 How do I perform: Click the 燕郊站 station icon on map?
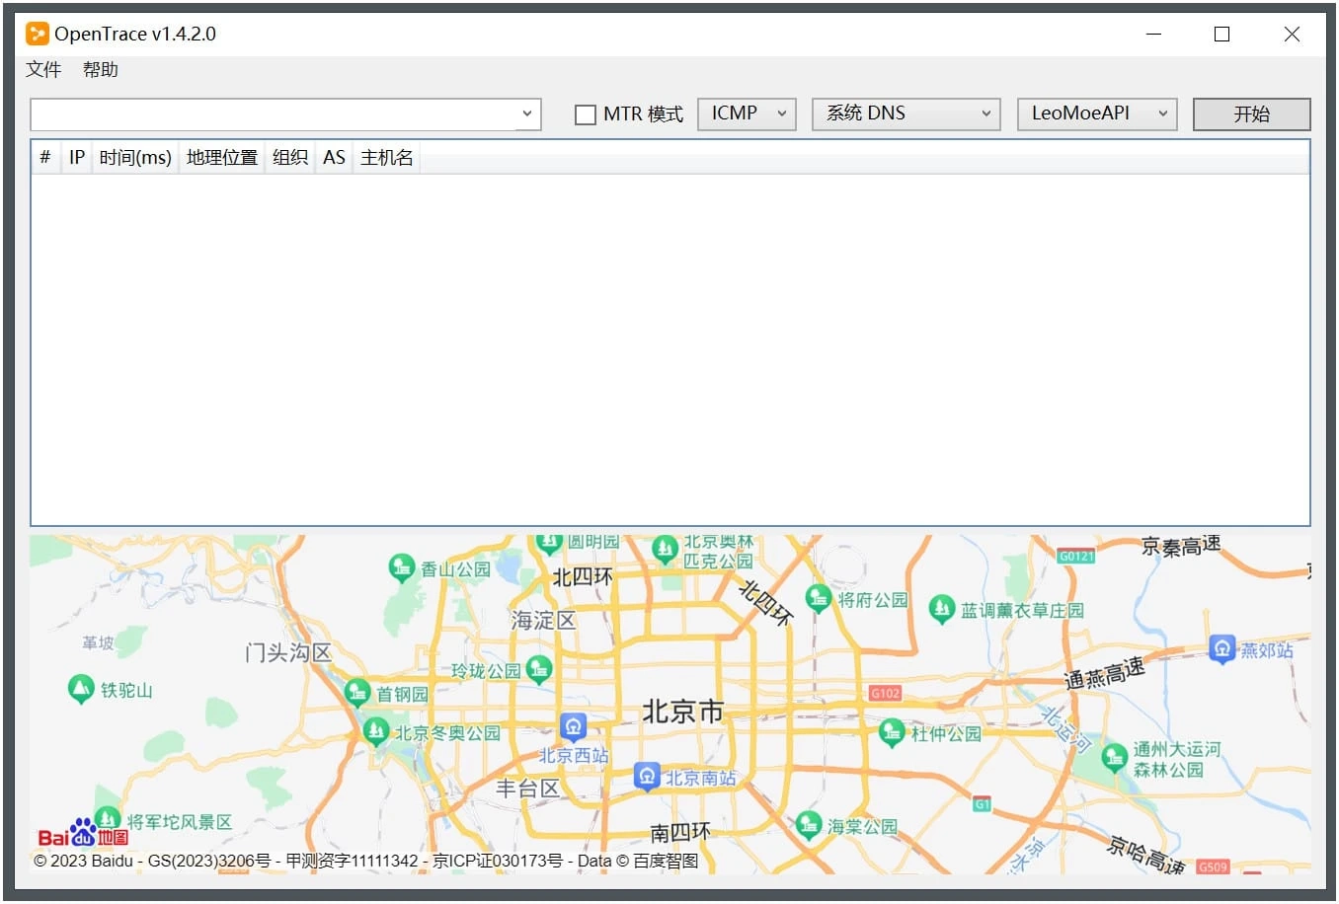pyautogui.click(x=1221, y=648)
